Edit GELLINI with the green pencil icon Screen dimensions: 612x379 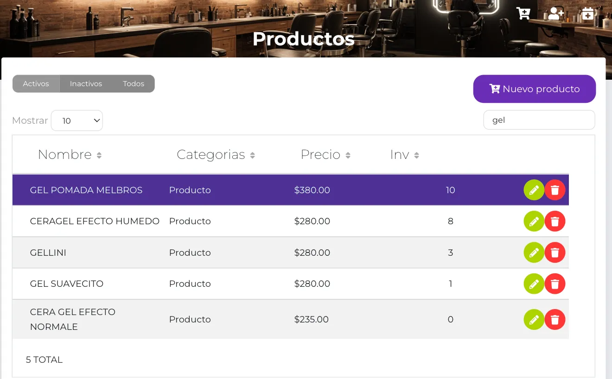[534, 253]
